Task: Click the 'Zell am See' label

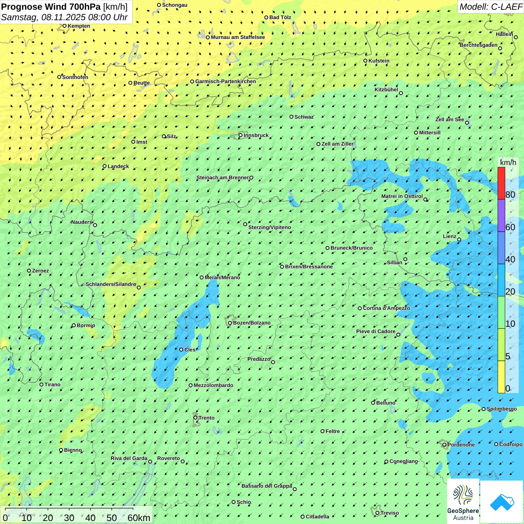Action: coord(450,119)
